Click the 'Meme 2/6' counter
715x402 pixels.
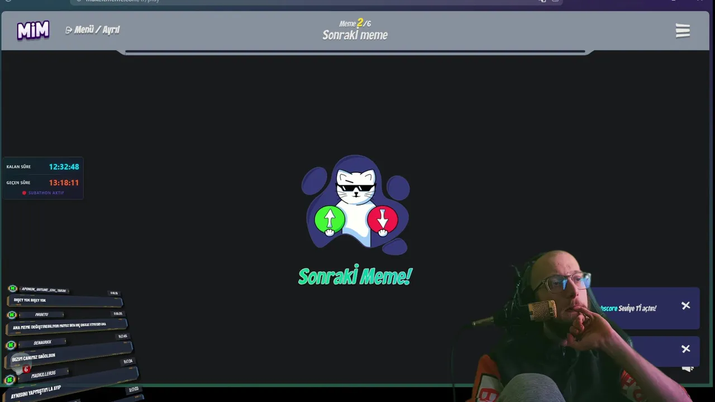tap(355, 23)
